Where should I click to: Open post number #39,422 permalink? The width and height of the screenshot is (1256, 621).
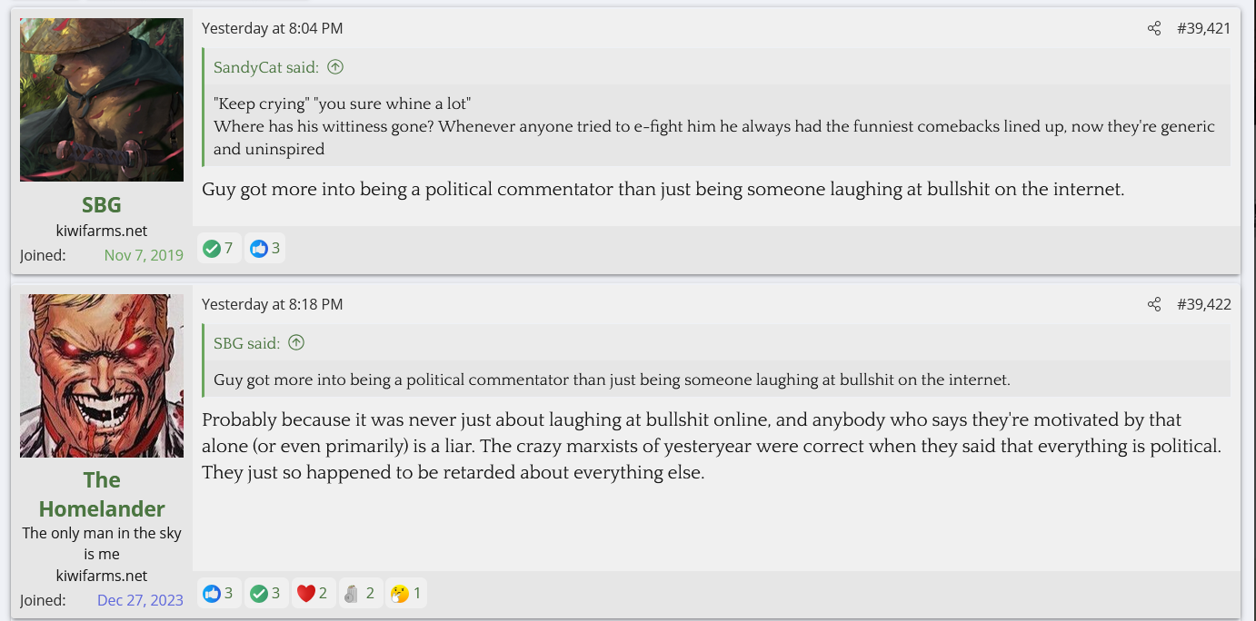tap(1203, 304)
